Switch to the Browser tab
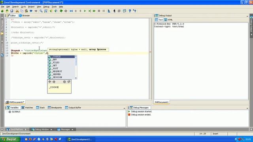Image resolution: width=253 pixels, height=142 pixels. click(25, 15)
